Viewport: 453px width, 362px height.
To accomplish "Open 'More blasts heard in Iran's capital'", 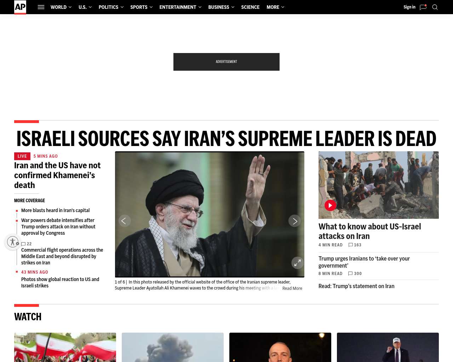I will pos(55,210).
